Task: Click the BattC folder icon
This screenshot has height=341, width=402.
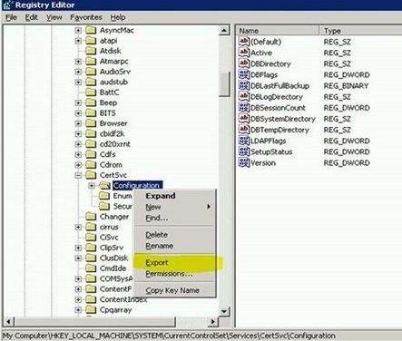Action: [91, 92]
